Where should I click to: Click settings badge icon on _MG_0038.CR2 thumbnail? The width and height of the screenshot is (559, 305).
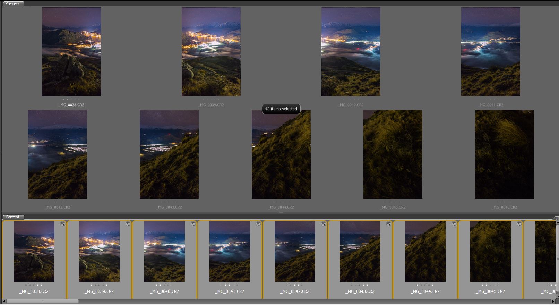(x=63, y=224)
